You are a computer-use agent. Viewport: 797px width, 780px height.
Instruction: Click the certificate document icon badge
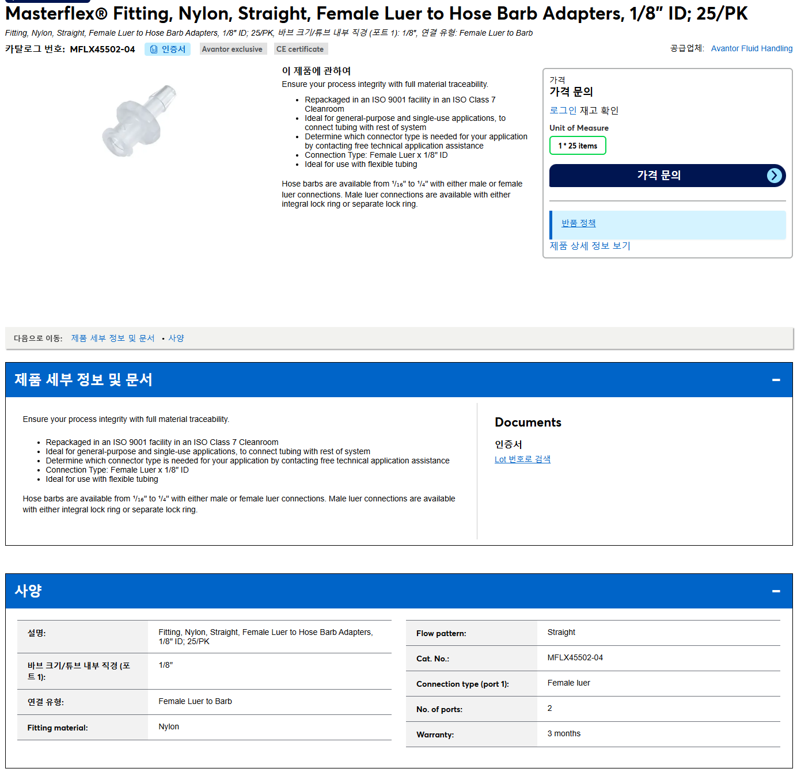click(154, 50)
